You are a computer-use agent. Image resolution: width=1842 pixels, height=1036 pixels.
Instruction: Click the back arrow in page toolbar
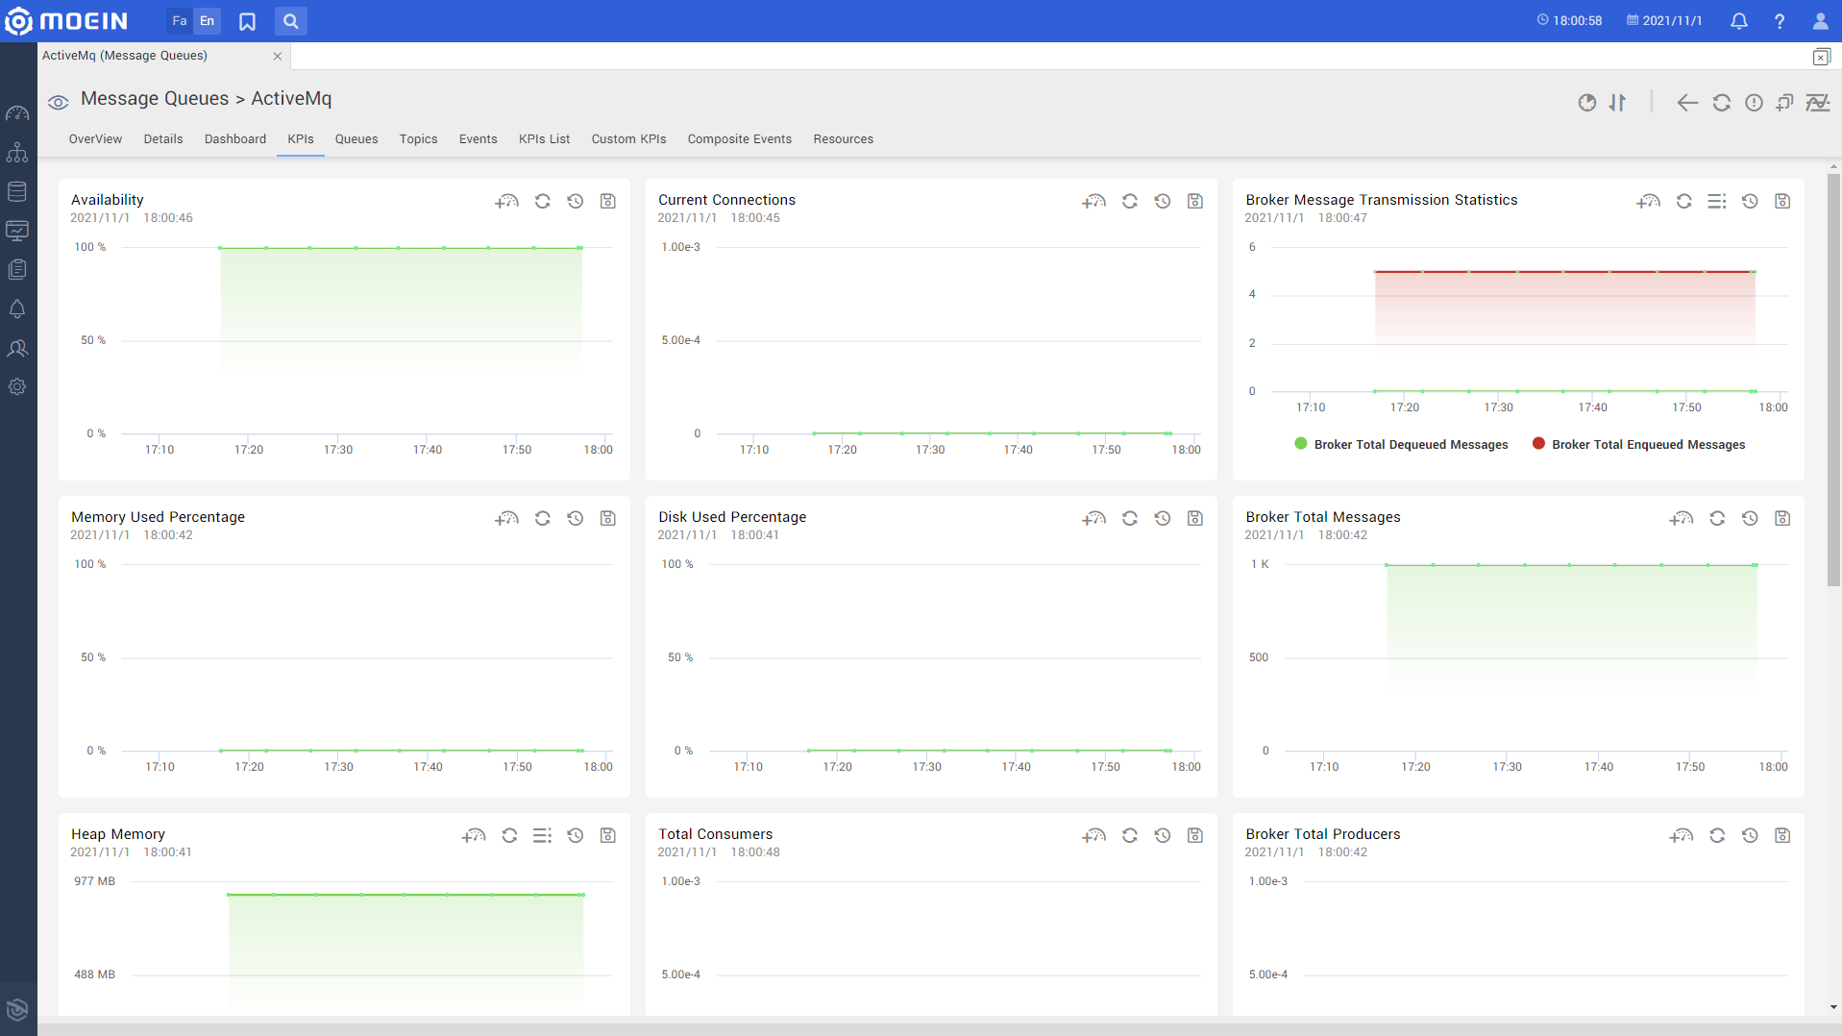point(1687,103)
